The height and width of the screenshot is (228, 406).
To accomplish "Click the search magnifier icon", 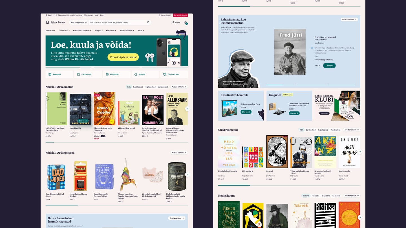I will click(148, 22).
